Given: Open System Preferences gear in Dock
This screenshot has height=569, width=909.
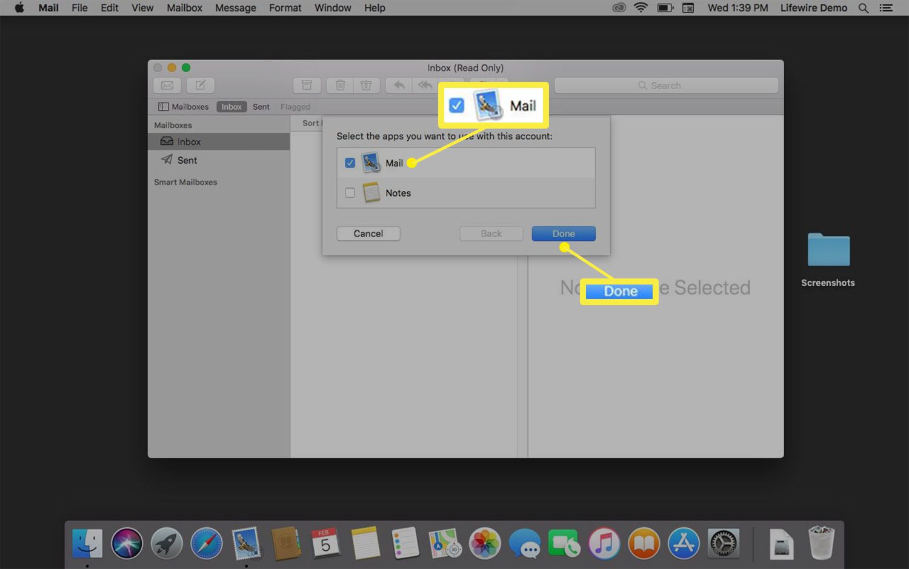Looking at the screenshot, I should [x=724, y=544].
